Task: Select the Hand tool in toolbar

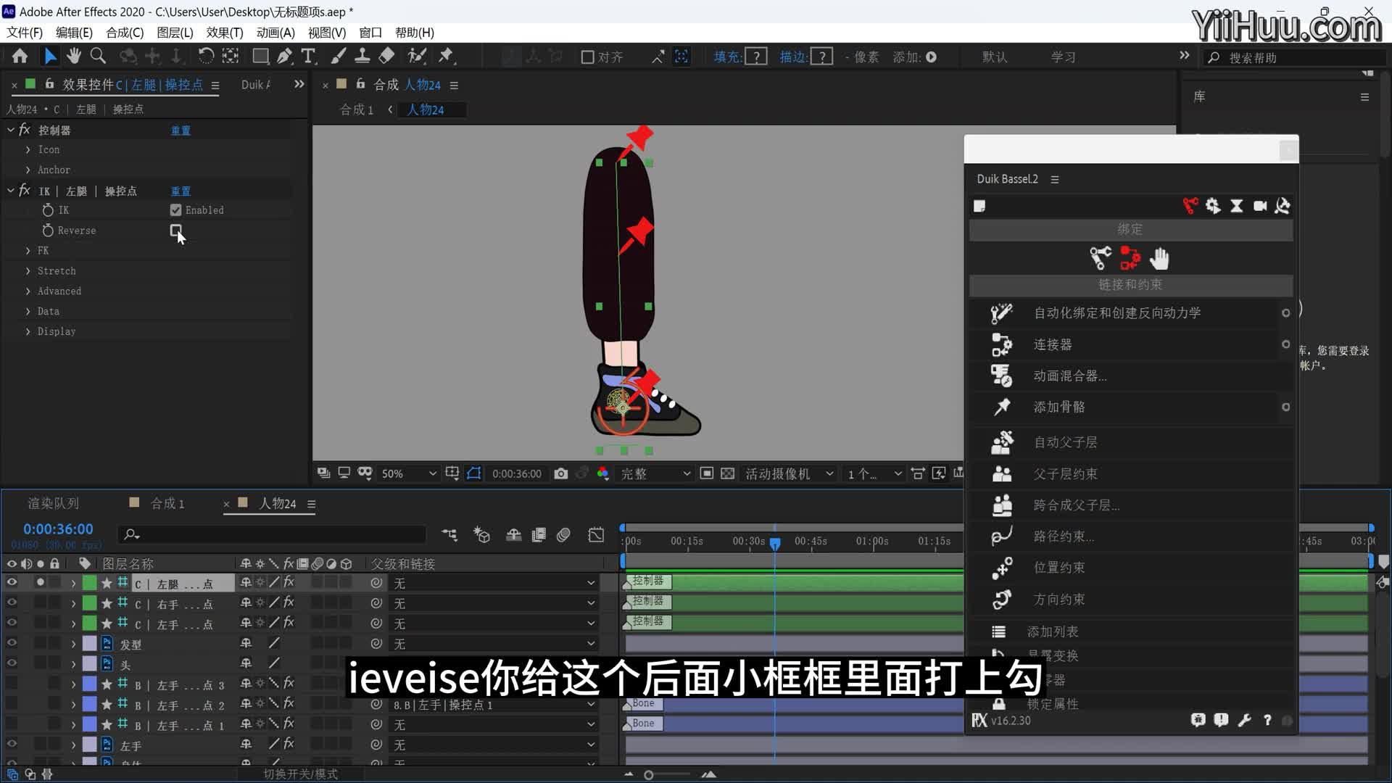Action: [x=73, y=57]
